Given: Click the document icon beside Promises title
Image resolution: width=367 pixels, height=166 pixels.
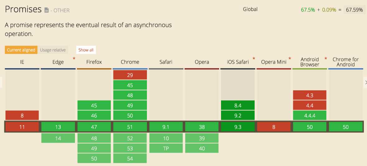Looking at the screenshot, I should 46,10.
